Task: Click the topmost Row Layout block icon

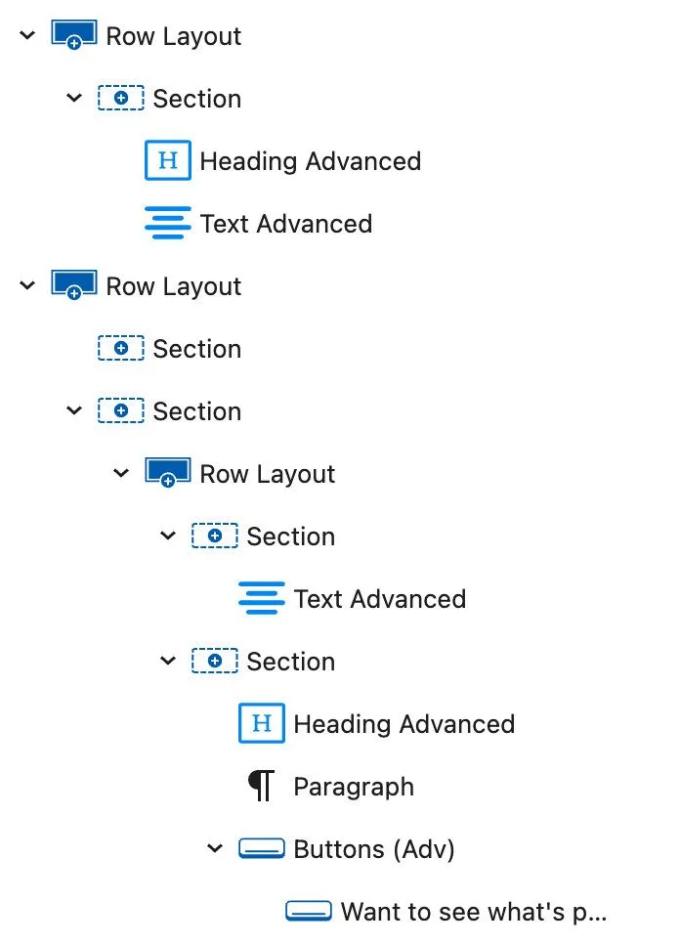Action: point(74,37)
